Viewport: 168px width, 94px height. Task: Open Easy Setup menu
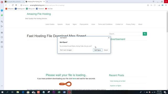click(166, 5)
